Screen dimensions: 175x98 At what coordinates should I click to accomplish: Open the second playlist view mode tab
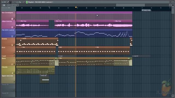click(9, 5)
